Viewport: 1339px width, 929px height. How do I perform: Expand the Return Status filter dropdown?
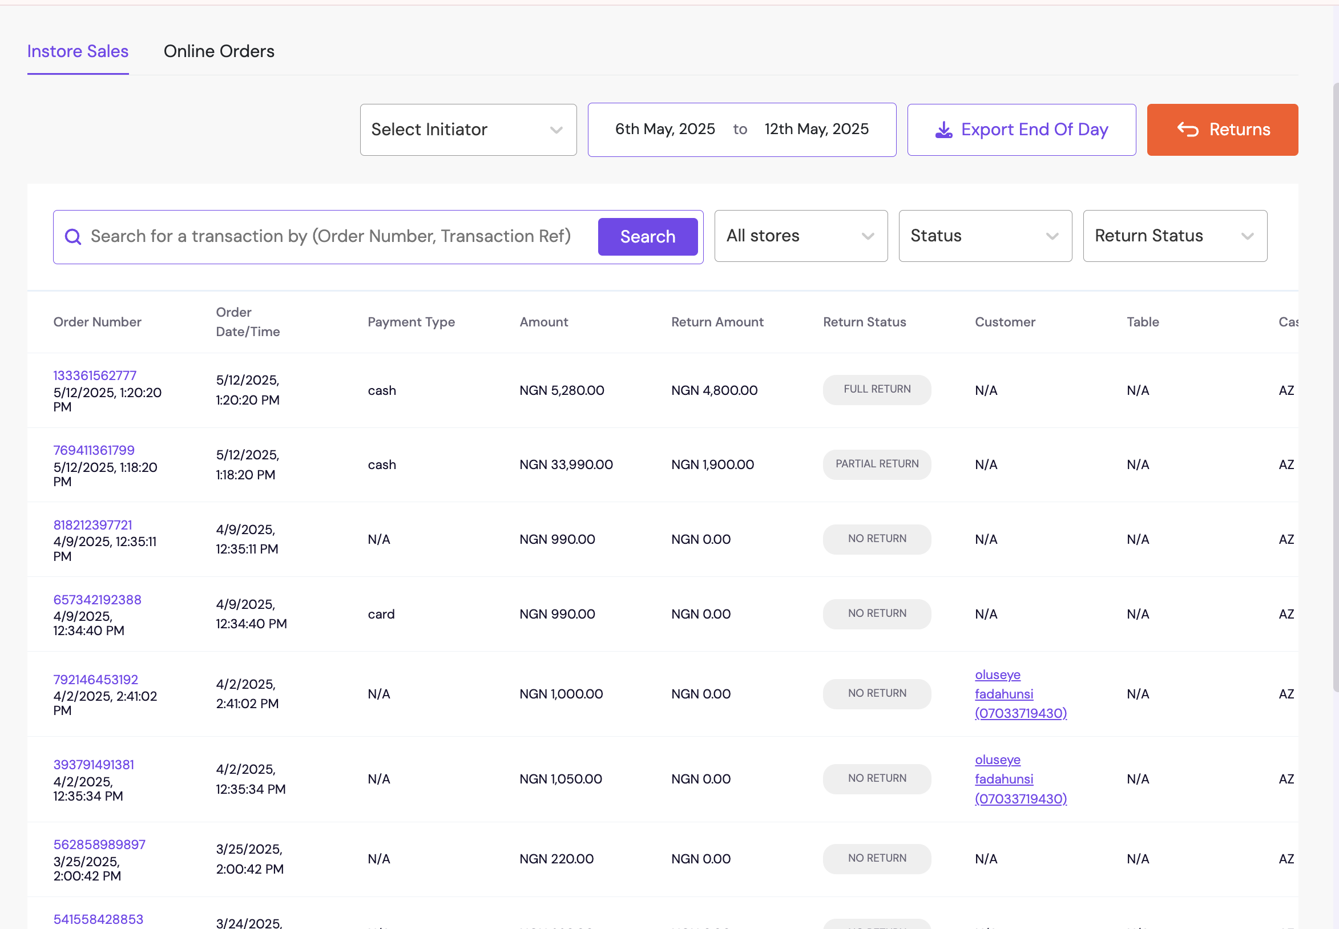pos(1174,236)
